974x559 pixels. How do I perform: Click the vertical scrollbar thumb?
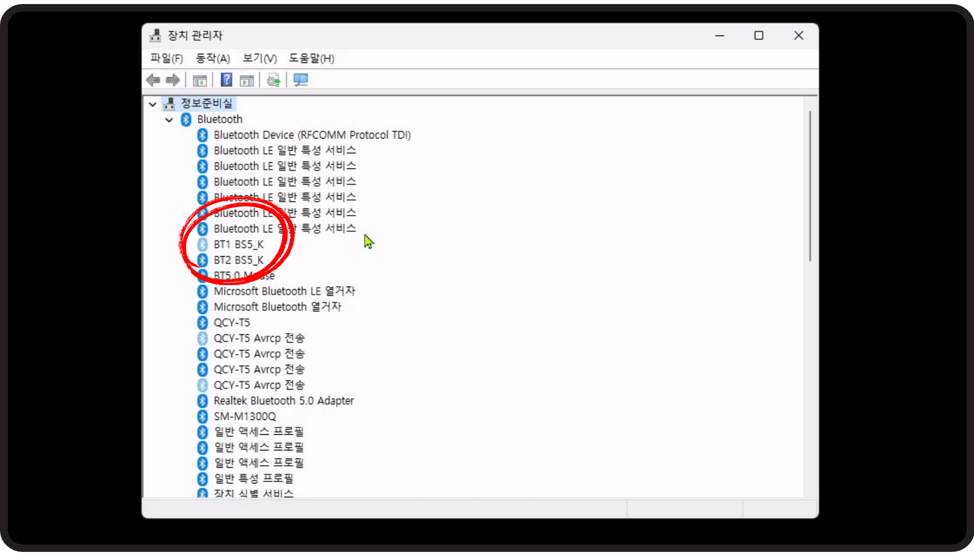(x=810, y=186)
